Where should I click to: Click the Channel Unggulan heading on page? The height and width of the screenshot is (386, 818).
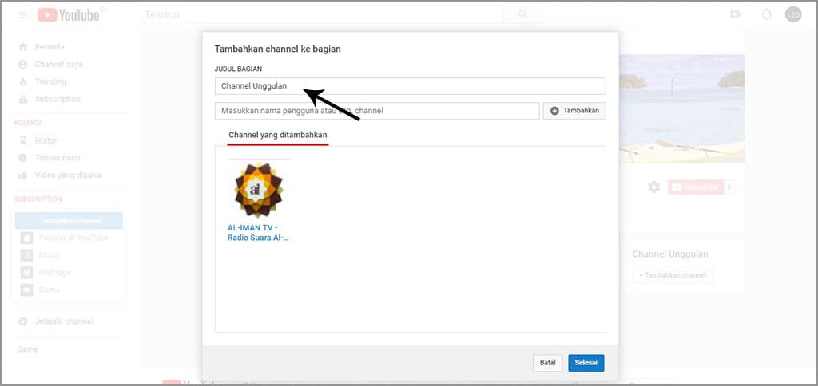pyautogui.click(x=670, y=254)
